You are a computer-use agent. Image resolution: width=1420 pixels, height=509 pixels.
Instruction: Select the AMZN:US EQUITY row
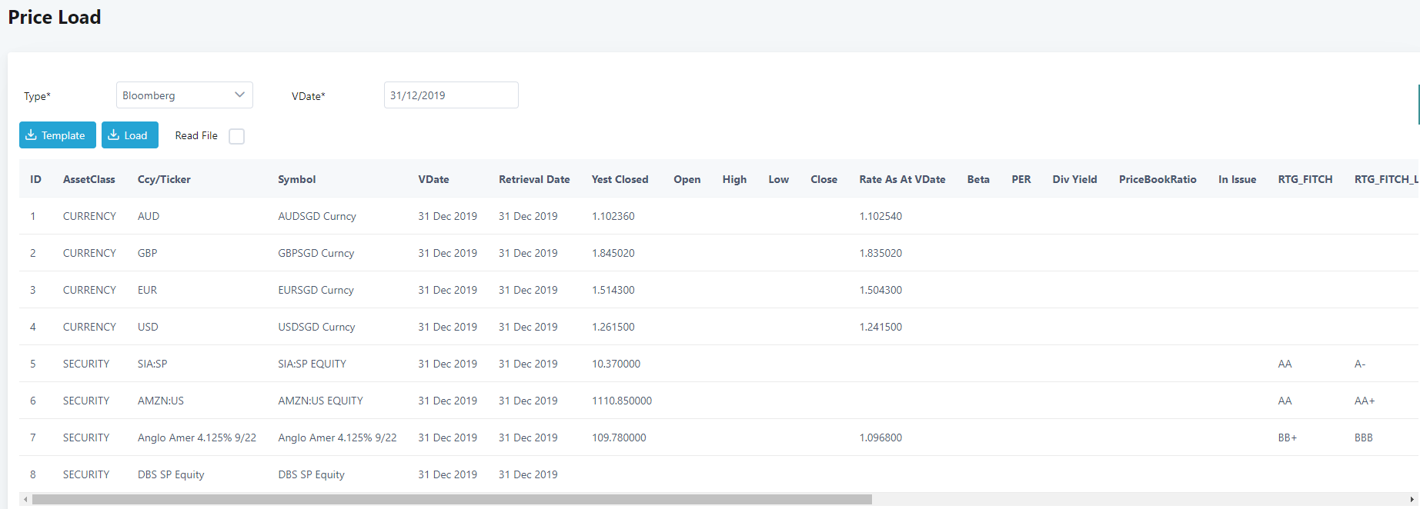[x=320, y=401]
